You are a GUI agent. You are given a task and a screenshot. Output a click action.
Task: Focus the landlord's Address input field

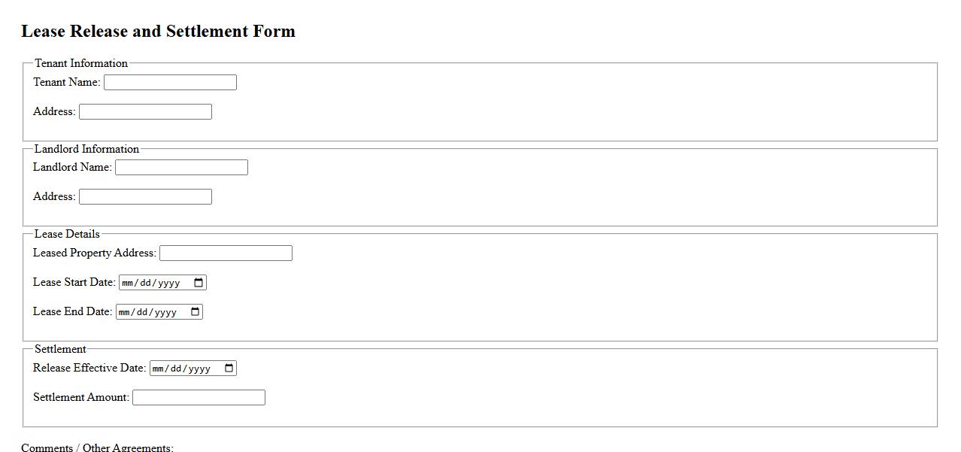coord(145,197)
